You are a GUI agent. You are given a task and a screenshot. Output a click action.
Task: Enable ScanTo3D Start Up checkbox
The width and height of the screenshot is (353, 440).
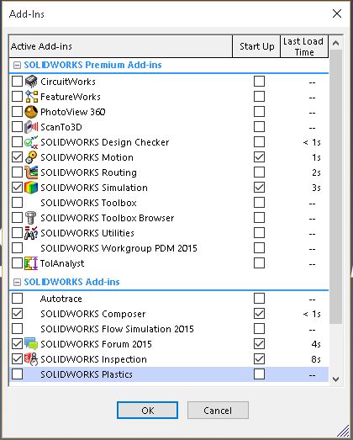pos(259,127)
